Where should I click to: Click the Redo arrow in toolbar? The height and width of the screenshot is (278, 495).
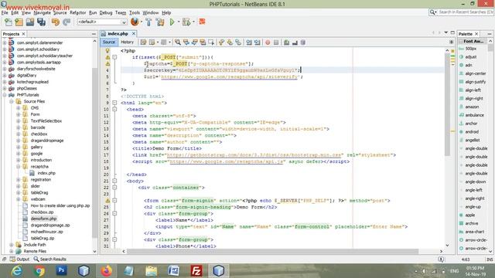point(67,22)
